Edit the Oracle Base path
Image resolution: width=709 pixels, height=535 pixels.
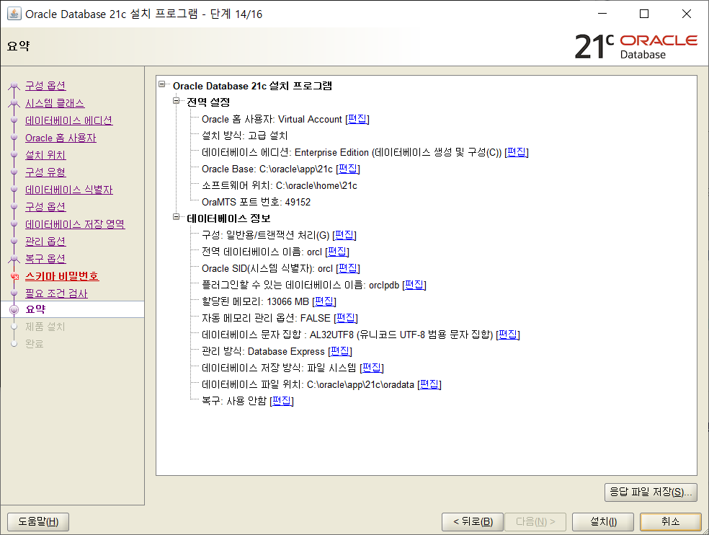coord(348,169)
